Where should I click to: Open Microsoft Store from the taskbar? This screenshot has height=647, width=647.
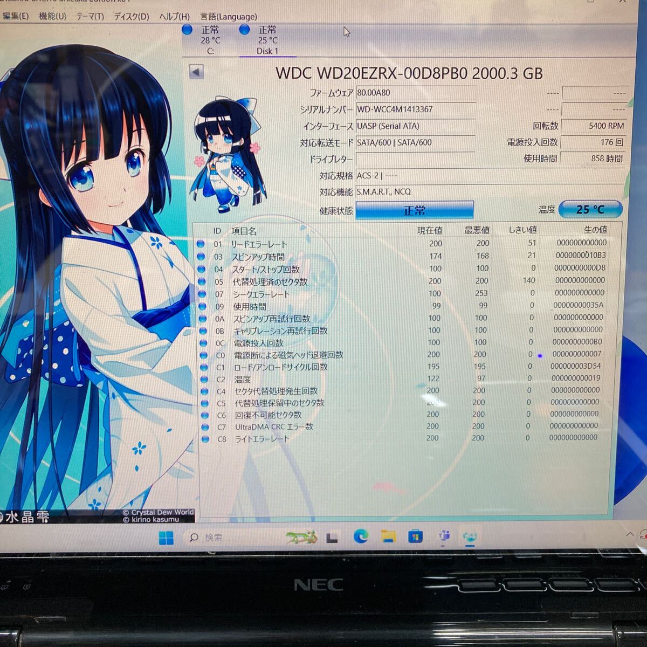click(x=415, y=536)
